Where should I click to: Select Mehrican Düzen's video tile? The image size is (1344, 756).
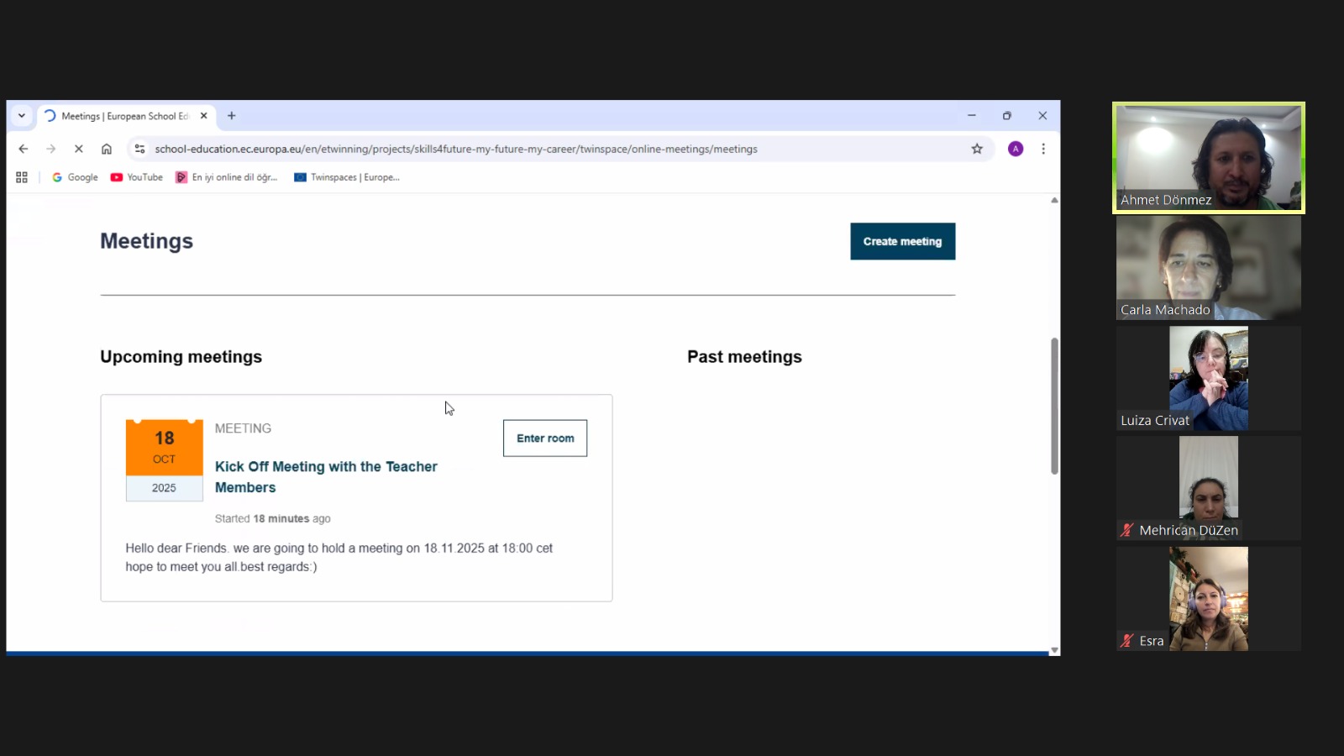coord(1209,488)
